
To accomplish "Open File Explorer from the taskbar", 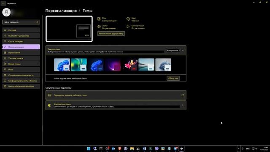I will point(132,149).
